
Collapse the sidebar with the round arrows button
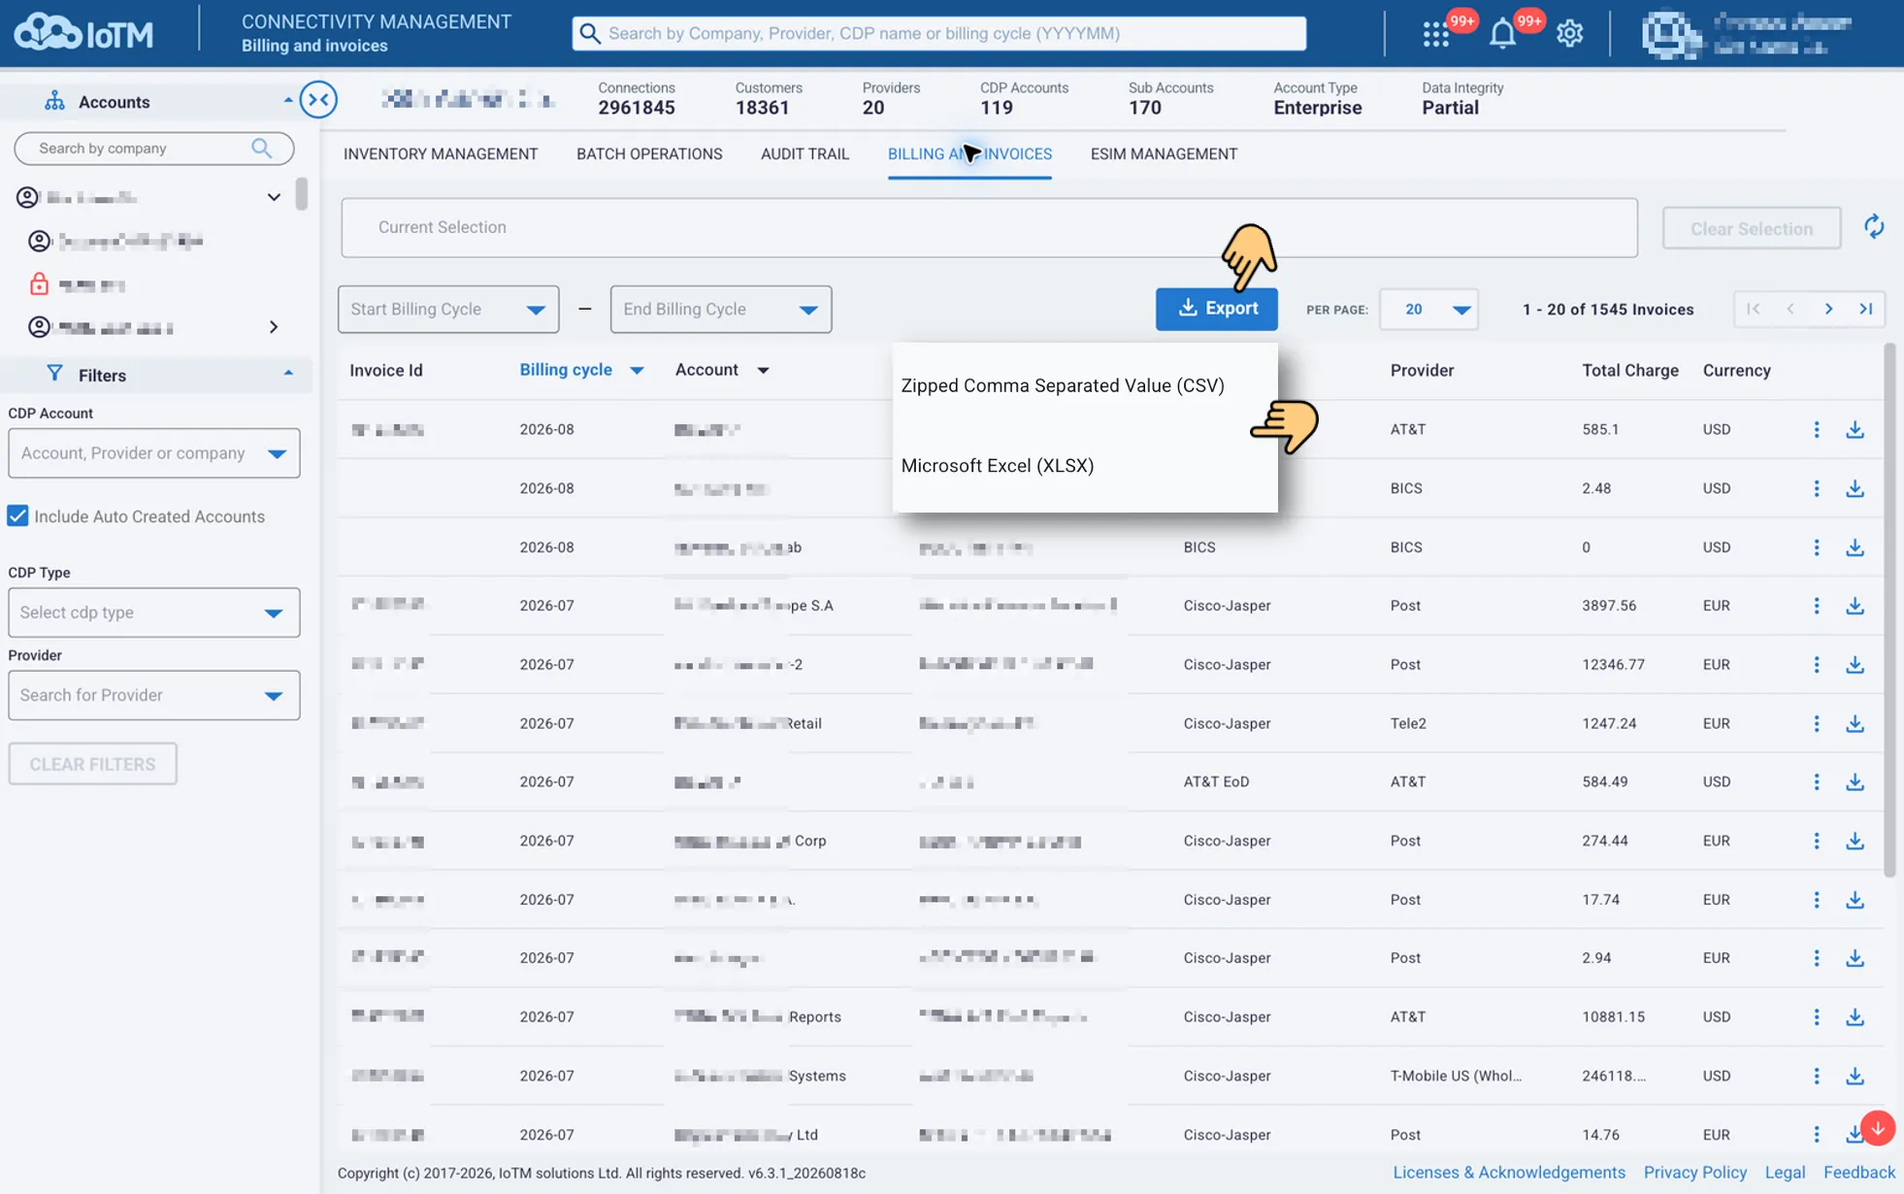point(318,100)
